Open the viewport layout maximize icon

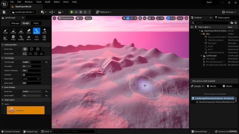186,18
